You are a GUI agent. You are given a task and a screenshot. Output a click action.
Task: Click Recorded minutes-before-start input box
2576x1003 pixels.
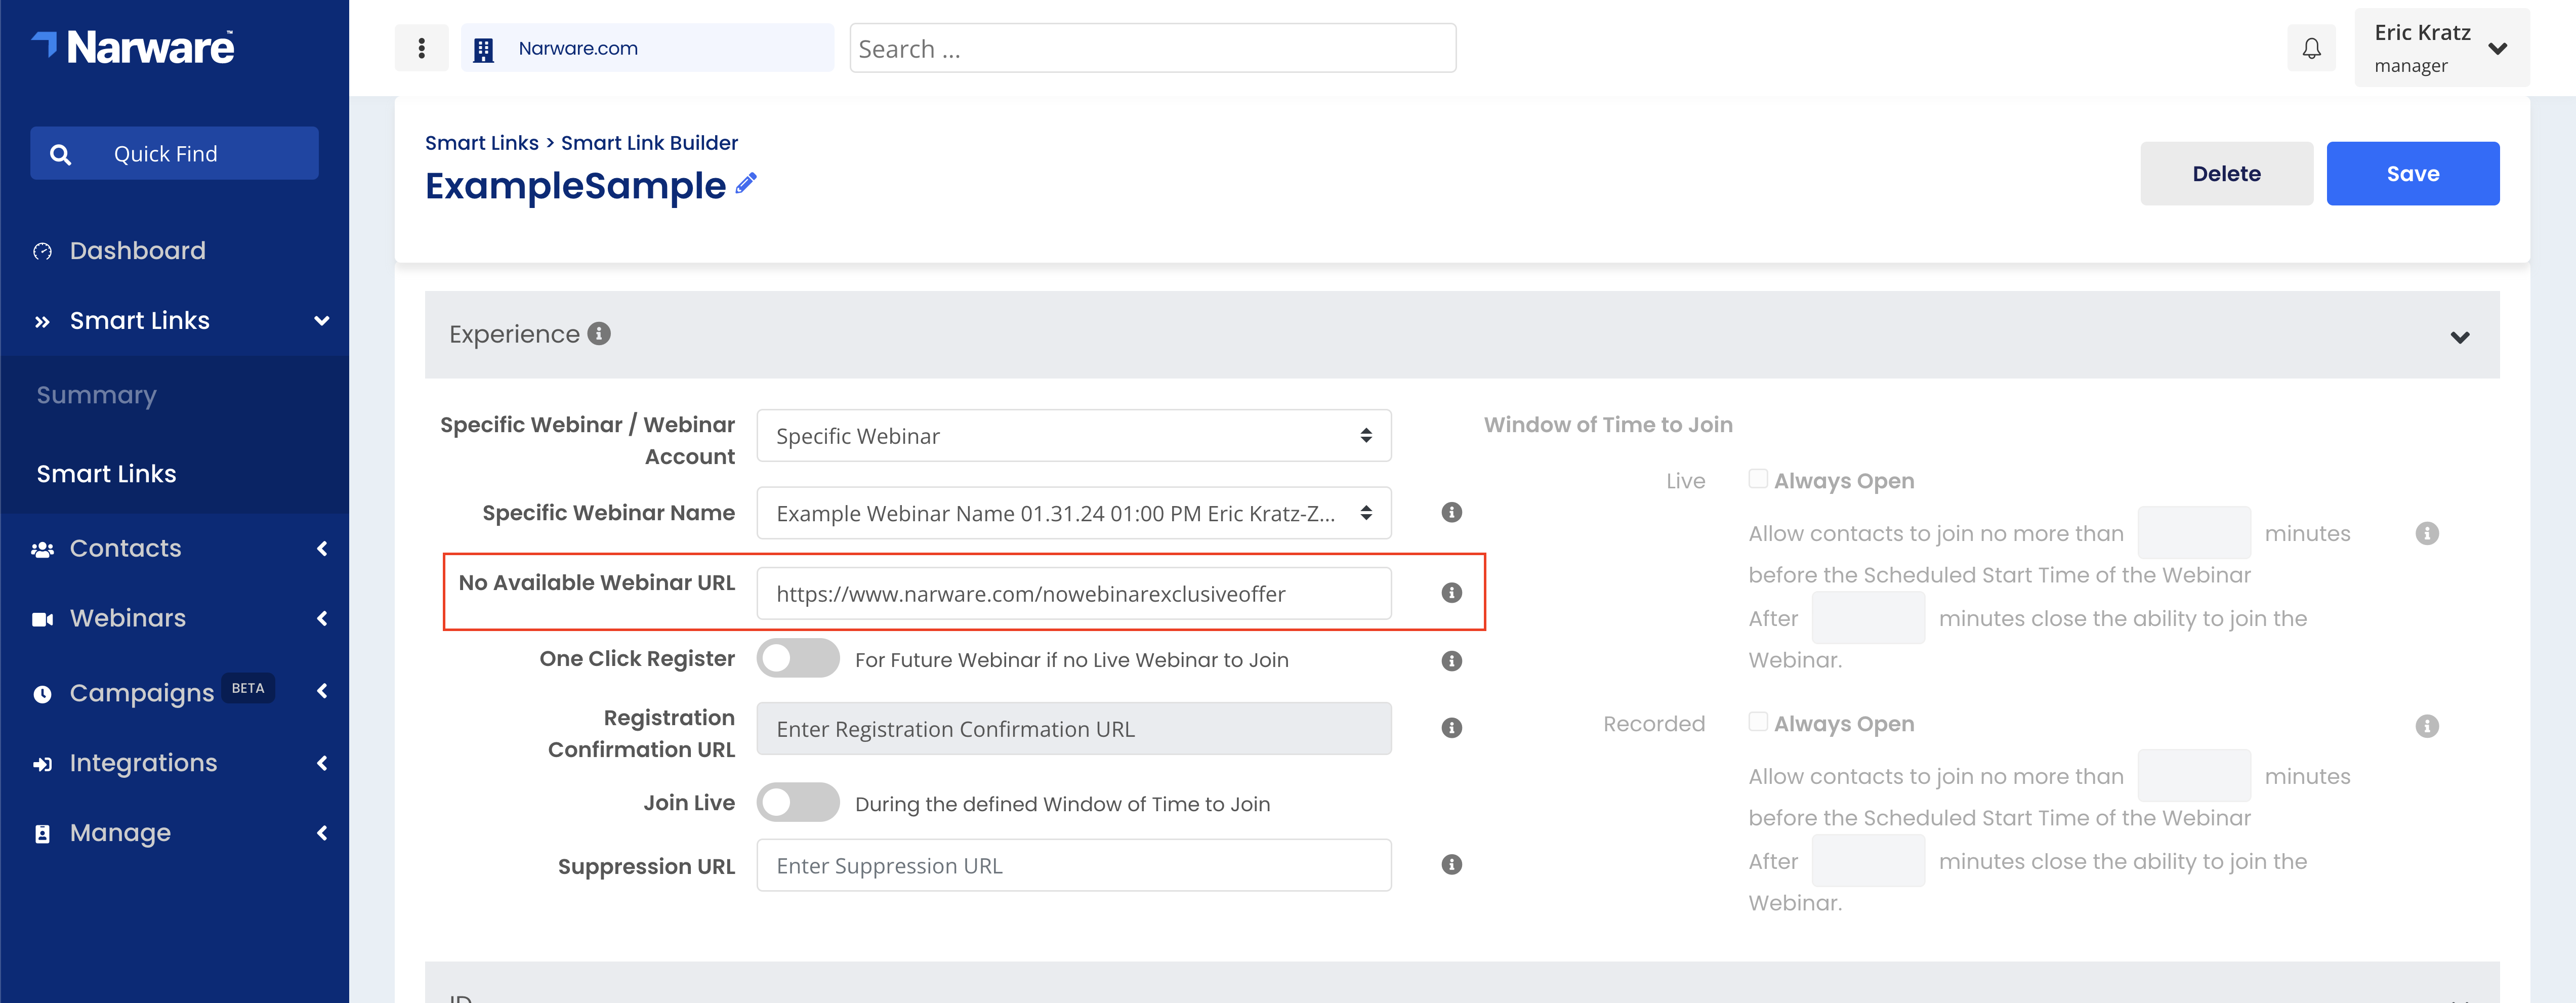click(2194, 776)
